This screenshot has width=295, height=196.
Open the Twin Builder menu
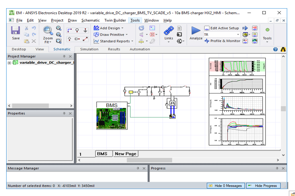click(114, 20)
